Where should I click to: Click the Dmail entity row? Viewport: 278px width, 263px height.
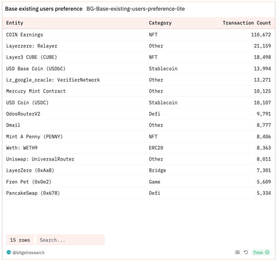click(x=139, y=125)
